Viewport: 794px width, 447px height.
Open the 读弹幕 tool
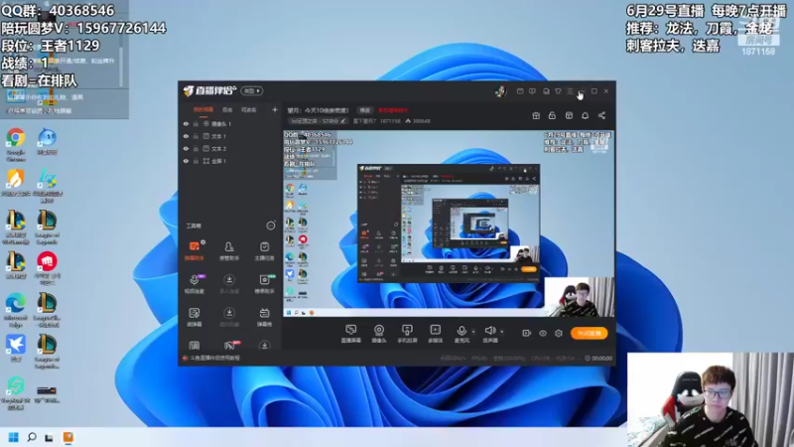pos(195,317)
